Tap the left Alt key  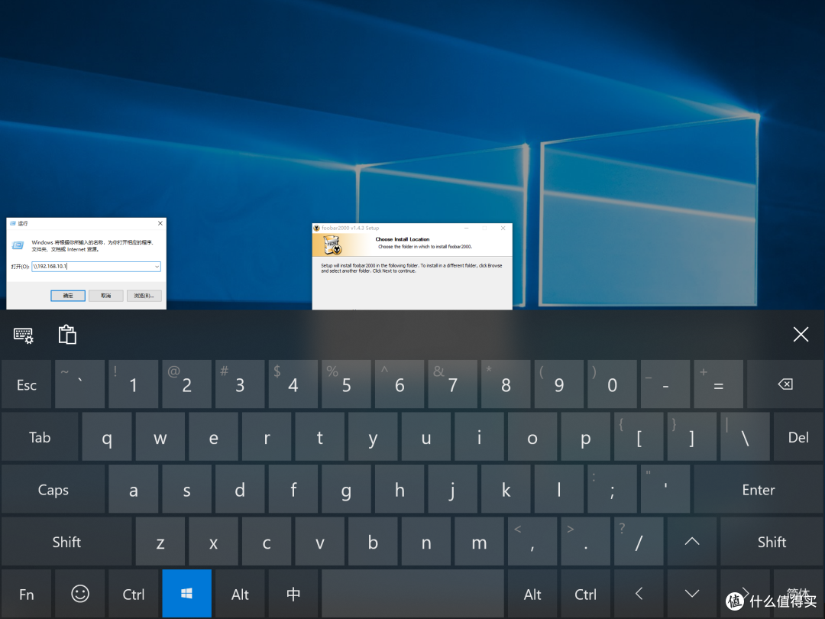tap(240, 594)
